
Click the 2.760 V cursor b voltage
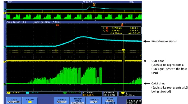pyautogui.click(x=134, y=31)
